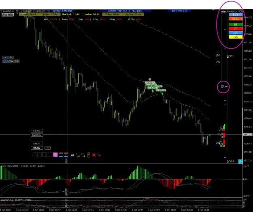Click the yellow 0:51 countdown text
253x212 pixels.
[x=223, y=146]
